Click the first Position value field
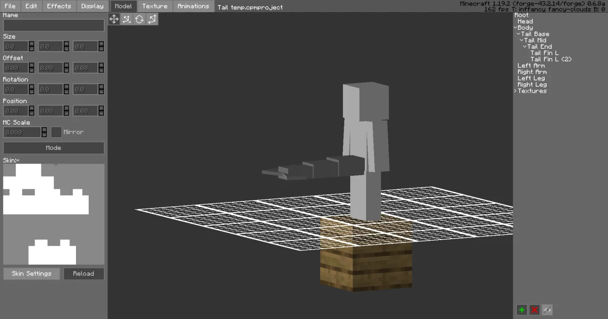This screenshot has width=608, height=319. pos(16,111)
